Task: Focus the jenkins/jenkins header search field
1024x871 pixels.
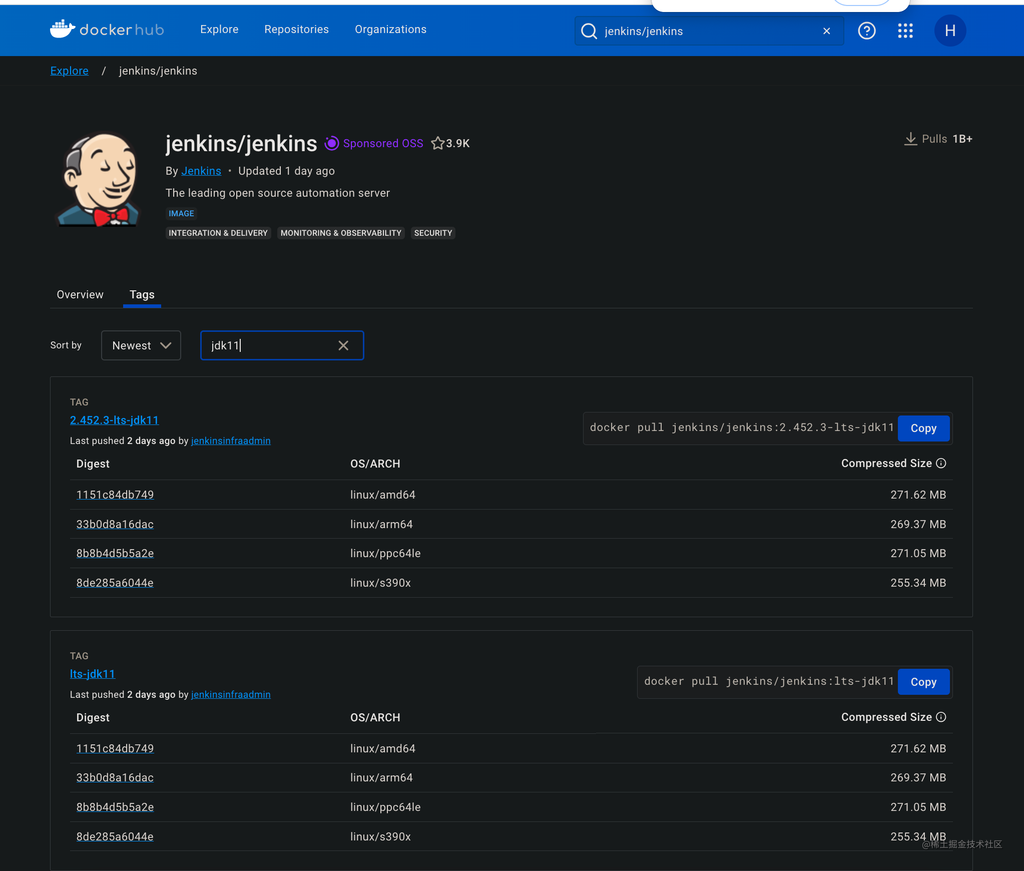Action: tap(709, 31)
